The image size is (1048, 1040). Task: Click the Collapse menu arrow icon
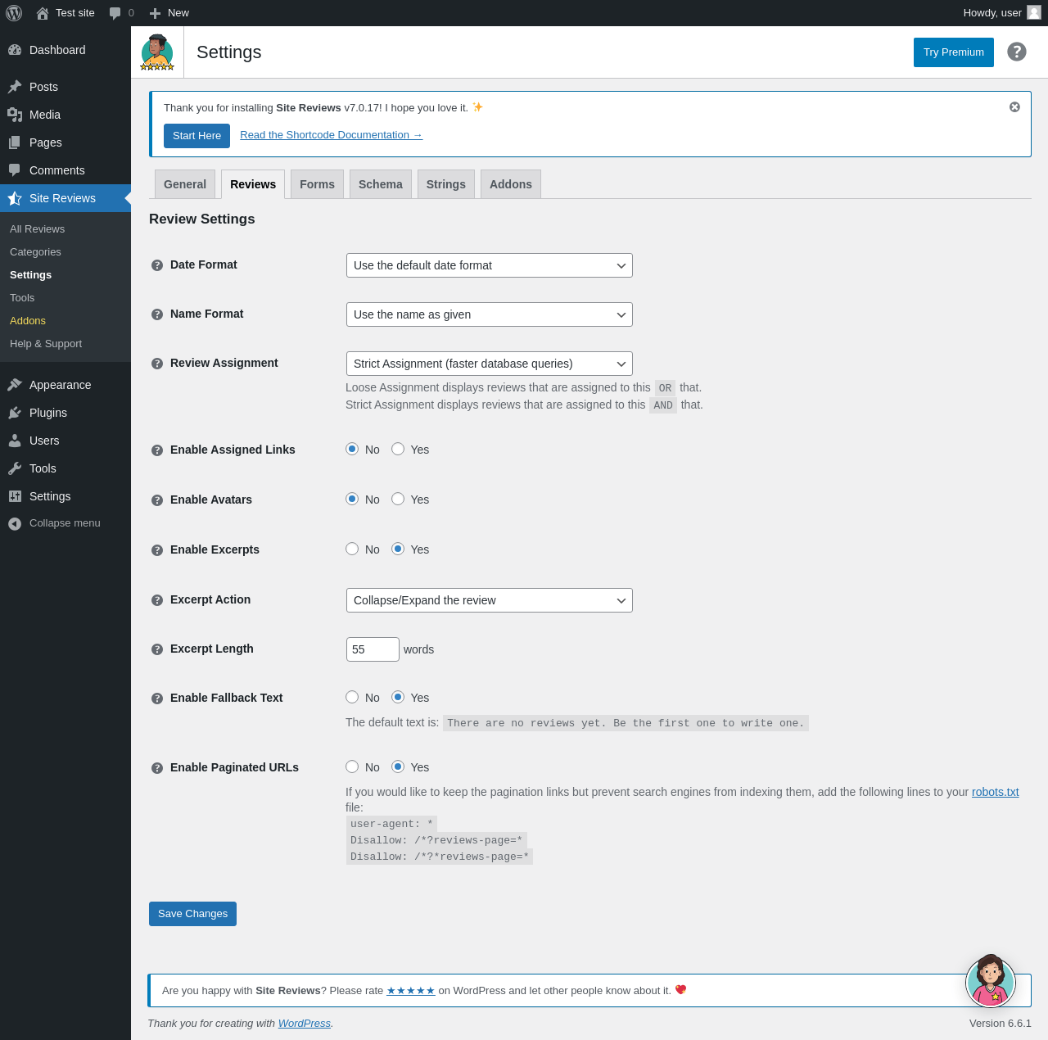[x=15, y=523]
